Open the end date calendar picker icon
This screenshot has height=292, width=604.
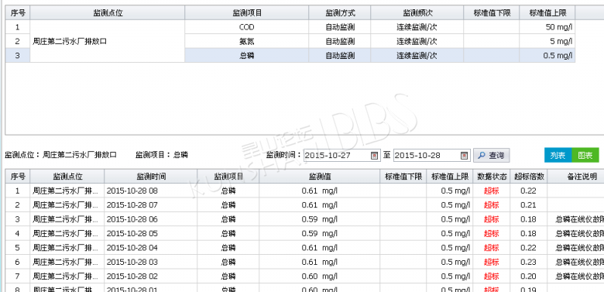(x=465, y=156)
